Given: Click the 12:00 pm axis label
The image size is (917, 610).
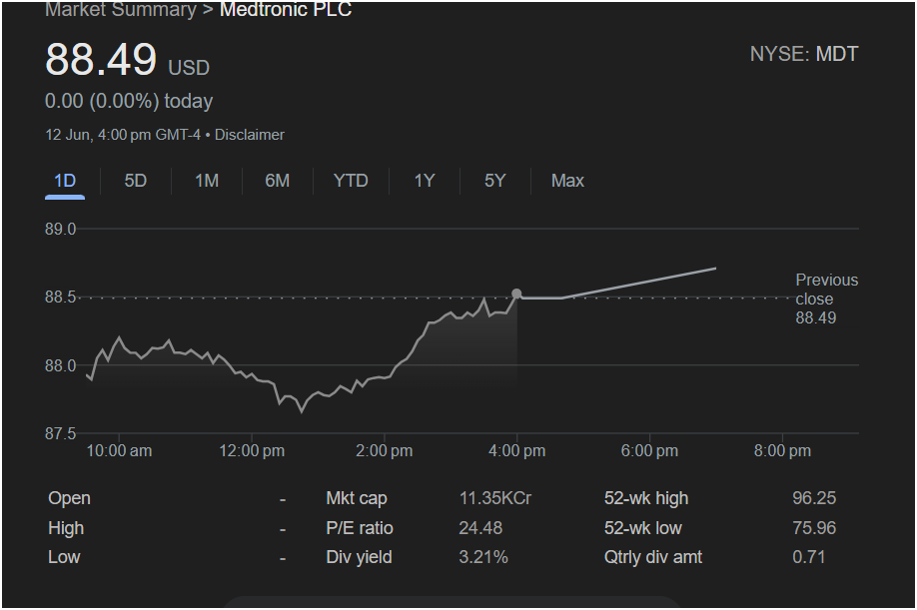Looking at the screenshot, I should click(x=252, y=451).
